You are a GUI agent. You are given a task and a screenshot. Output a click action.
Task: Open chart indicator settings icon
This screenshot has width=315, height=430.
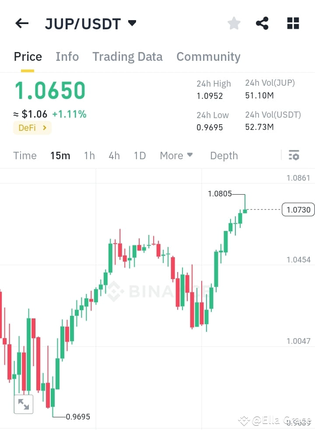pyautogui.click(x=294, y=155)
